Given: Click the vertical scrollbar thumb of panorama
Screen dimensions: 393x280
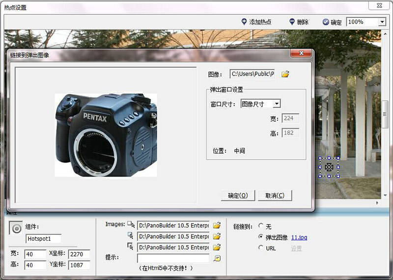Looking at the screenshot, I should [385, 114].
